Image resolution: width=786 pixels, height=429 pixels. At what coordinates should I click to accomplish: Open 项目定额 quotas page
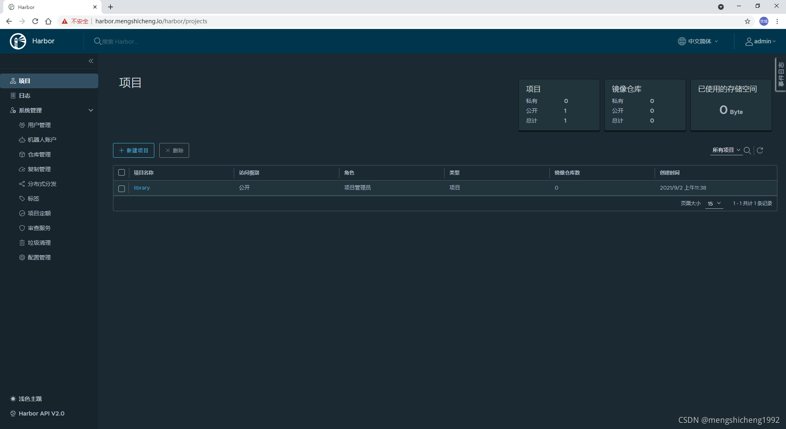[x=39, y=213]
